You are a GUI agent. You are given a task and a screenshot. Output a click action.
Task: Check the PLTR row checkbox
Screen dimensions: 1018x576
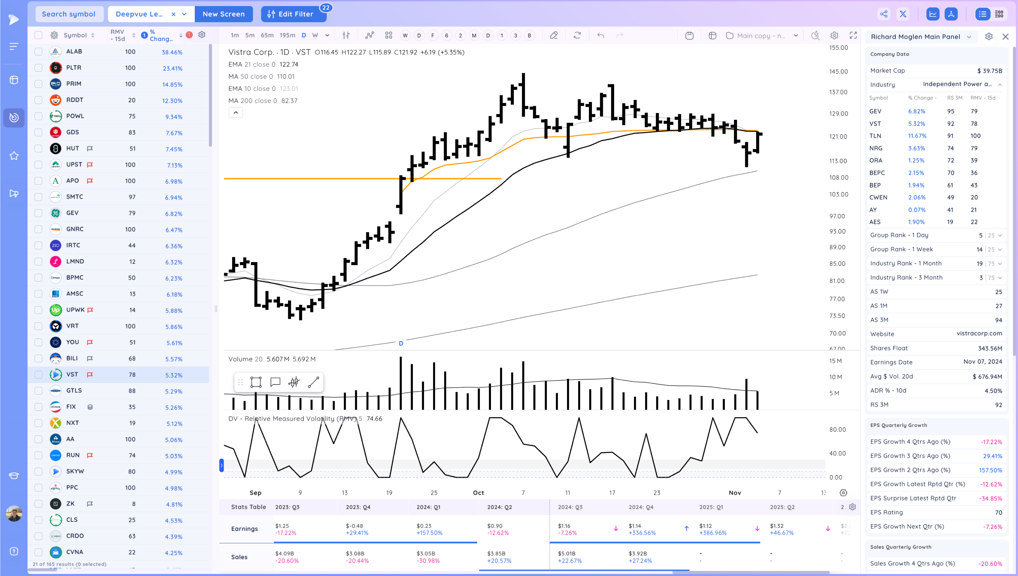click(38, 68)
